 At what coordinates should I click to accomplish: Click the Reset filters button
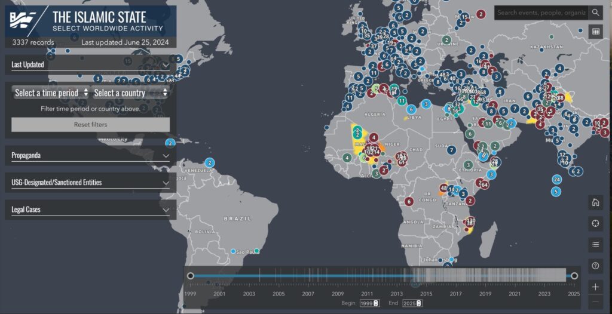(x=91, y=125)
